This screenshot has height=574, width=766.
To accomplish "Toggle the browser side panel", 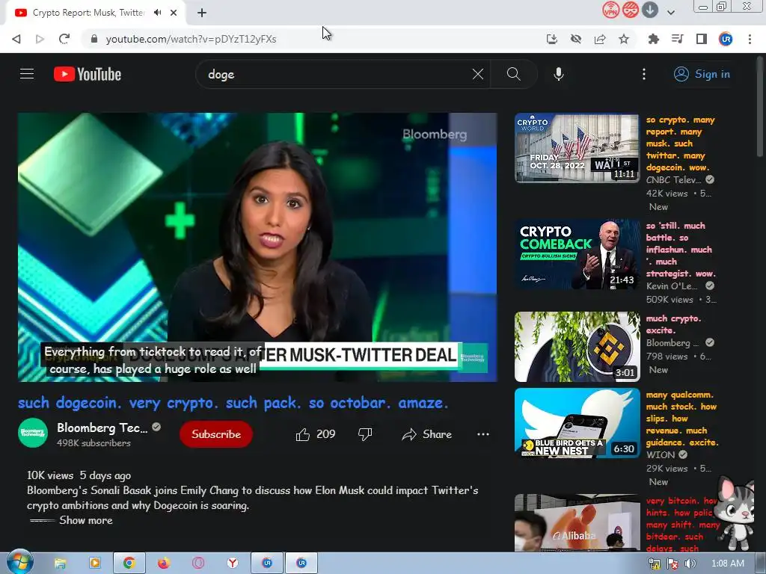I will (702, 39).
